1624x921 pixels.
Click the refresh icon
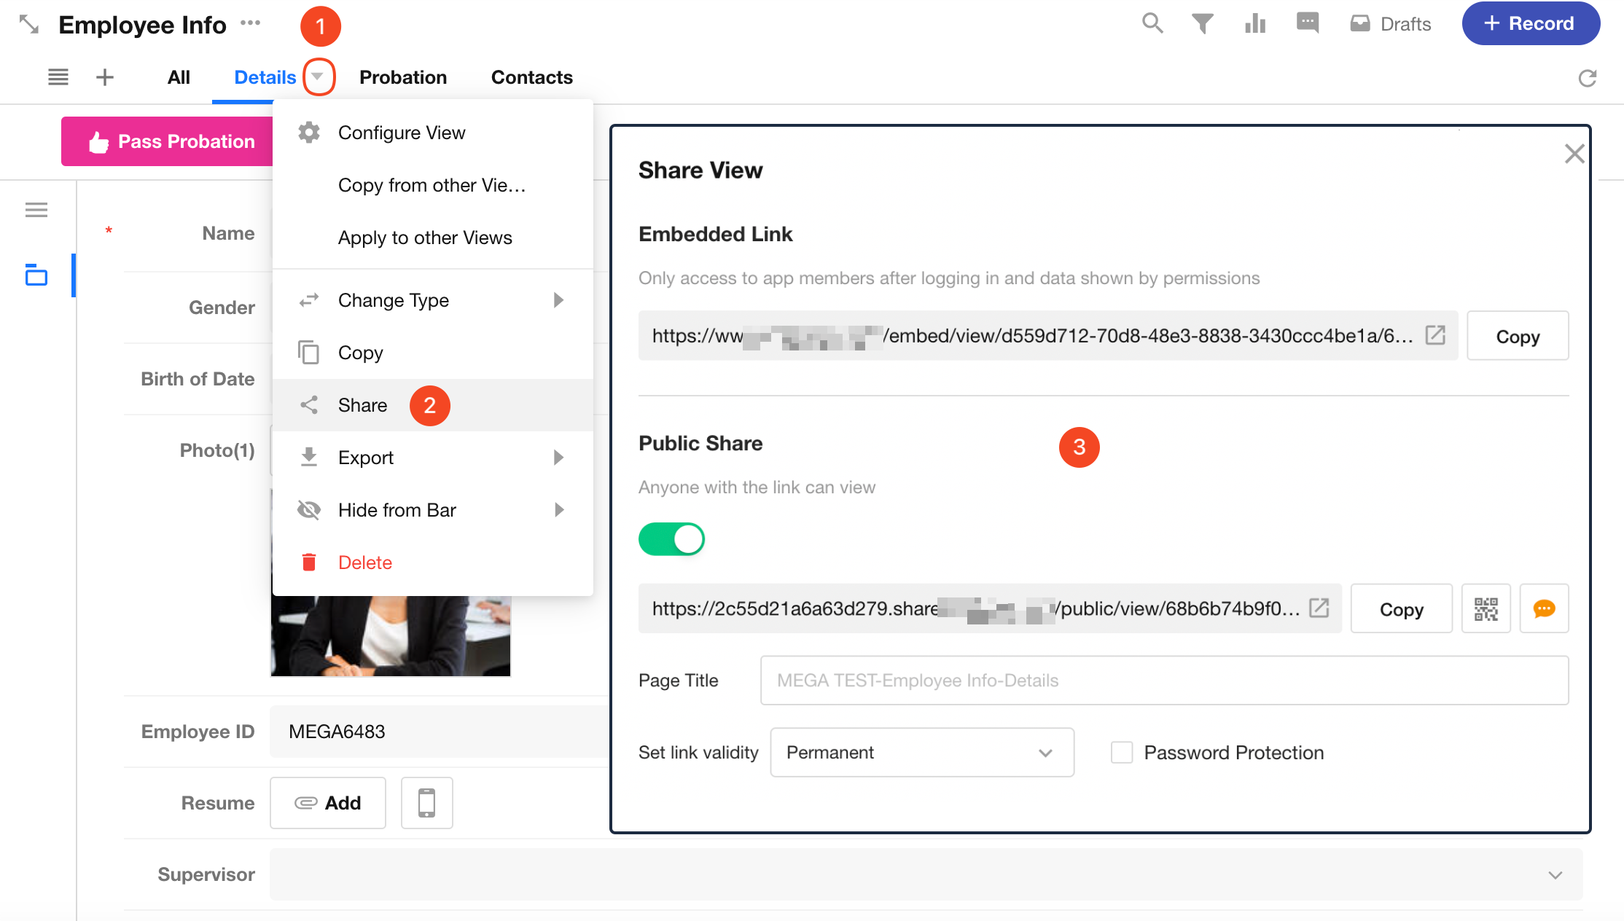[x=1588, y=78]
